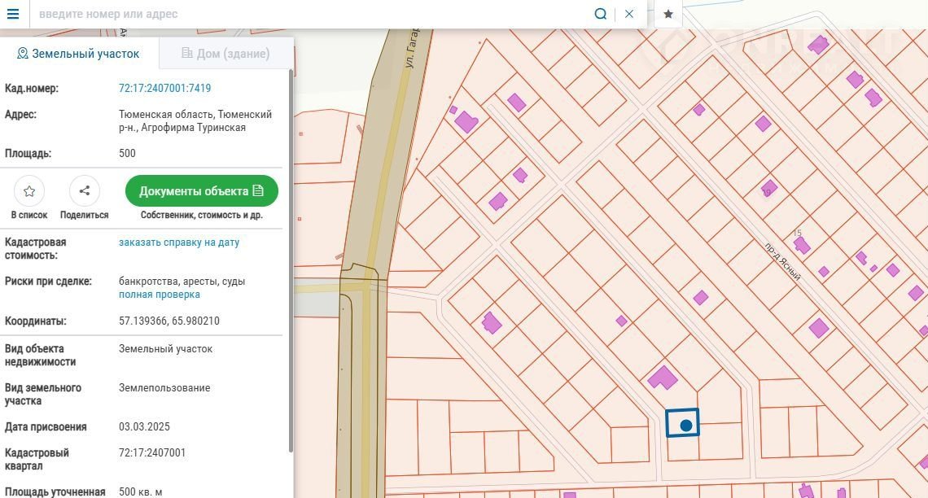The height and width of the screenshot is (498, 928).
Task: Switch to Дом (здание) tab
Action: coord(225,54)
